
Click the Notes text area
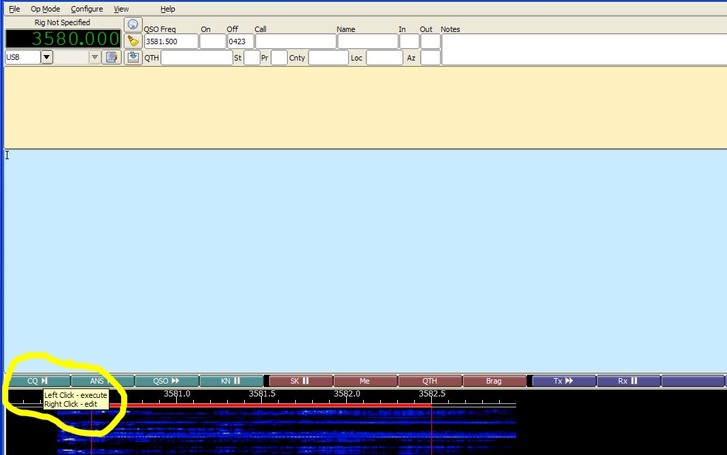click(x=584, y=49)
